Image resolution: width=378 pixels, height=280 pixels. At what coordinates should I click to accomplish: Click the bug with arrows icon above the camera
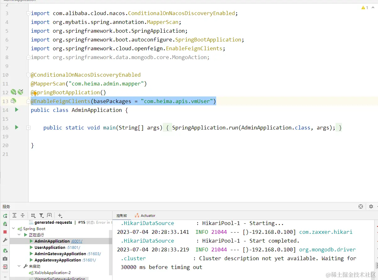click(5, 251)
